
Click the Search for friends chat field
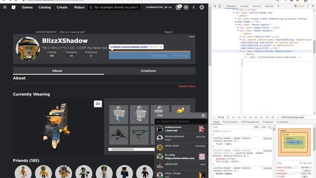[181, 121]
